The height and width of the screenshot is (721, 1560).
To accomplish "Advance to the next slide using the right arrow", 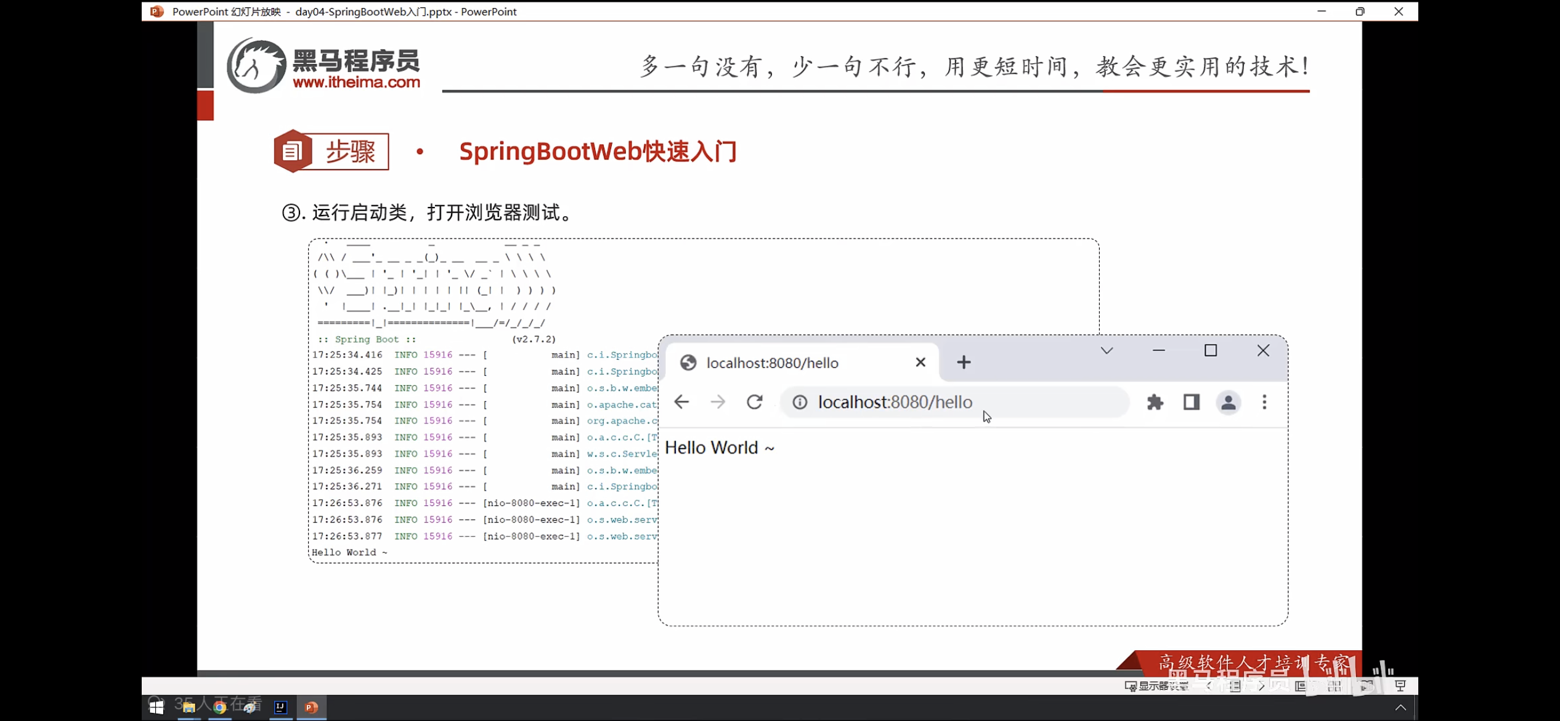I will point(1262,686).
